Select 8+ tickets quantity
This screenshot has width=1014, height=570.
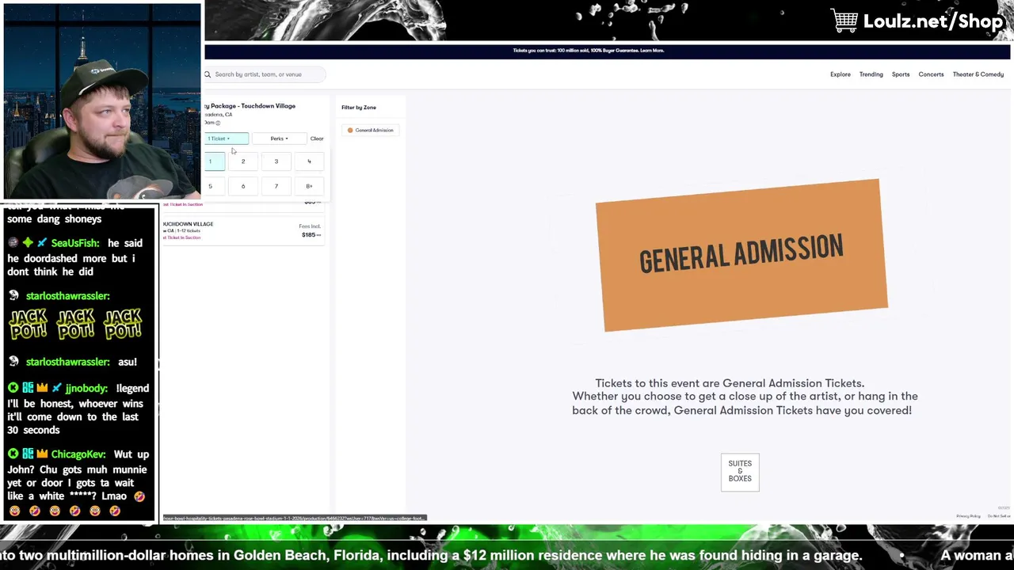(309, 186)
